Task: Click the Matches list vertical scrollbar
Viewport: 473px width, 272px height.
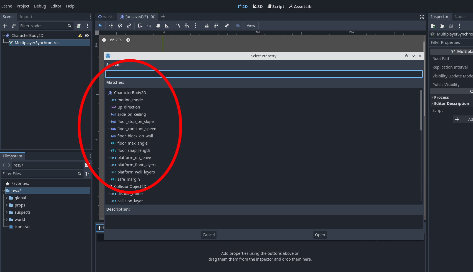Action: point(421,110)
